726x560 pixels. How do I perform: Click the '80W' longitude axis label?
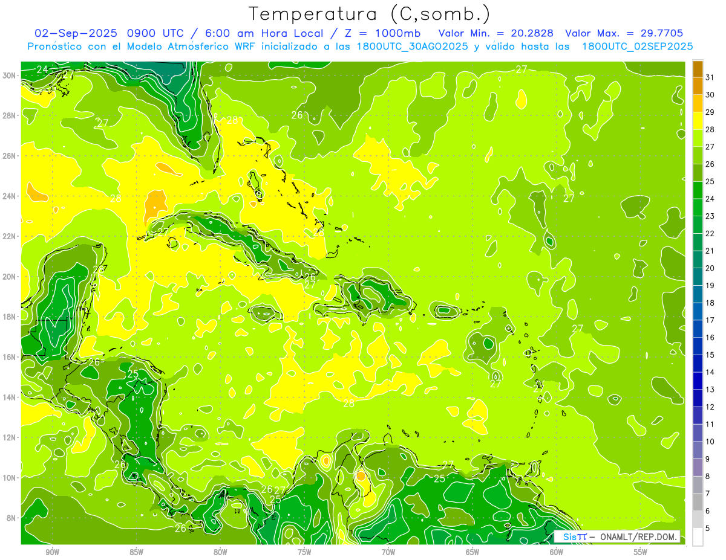(220, 552)
